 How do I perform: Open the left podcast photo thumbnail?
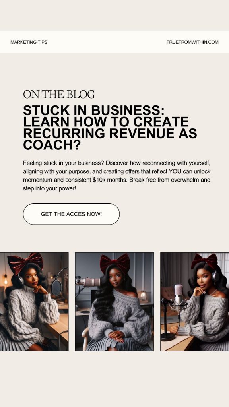coord(34,302)
